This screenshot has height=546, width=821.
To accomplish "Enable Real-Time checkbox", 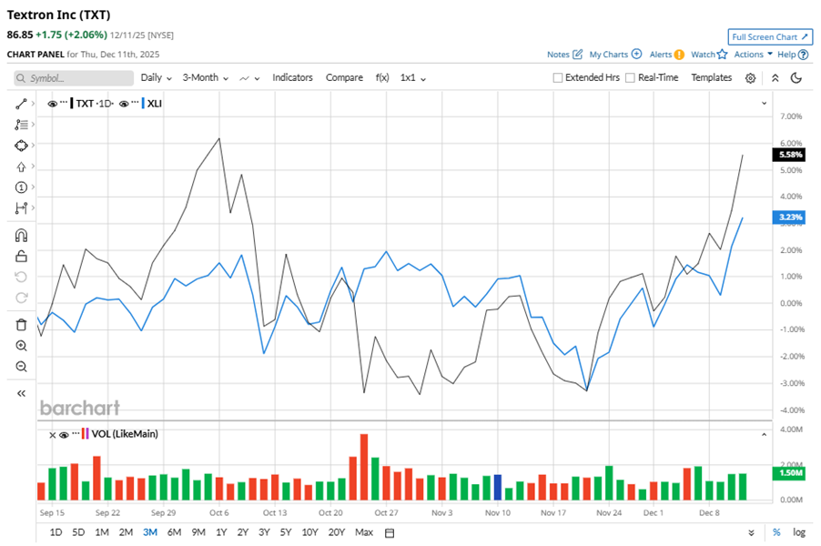I will click(x=631, y=77).
